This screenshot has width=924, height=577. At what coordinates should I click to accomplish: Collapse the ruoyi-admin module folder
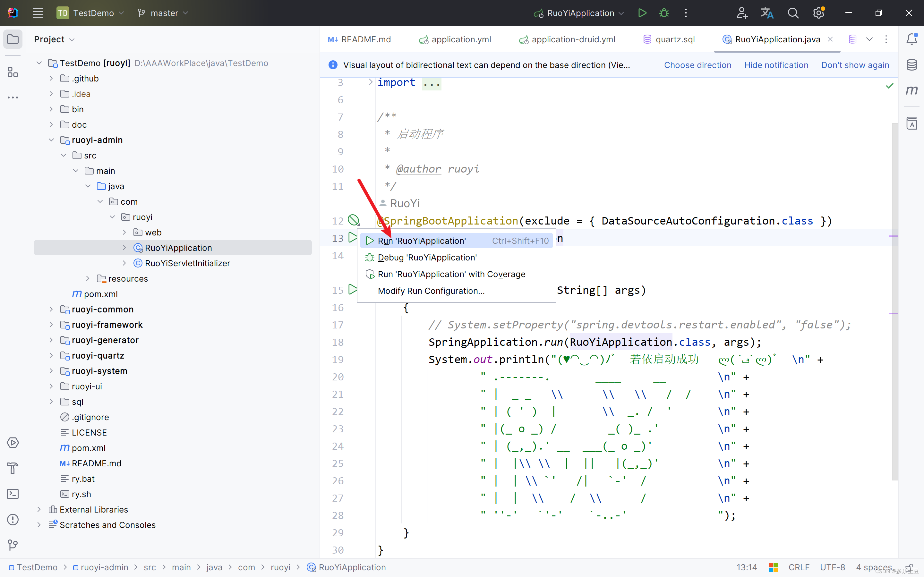click(51, 140)
